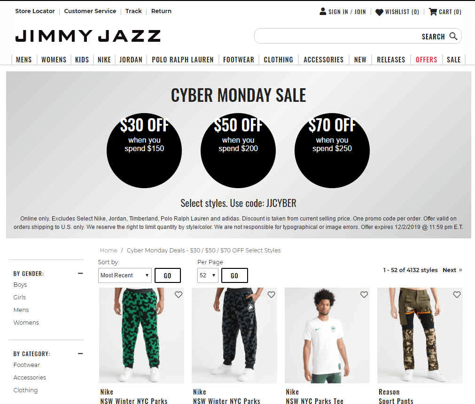
Task: Heart the Nike NYC Parks Tee
Action: coord(364,295)
